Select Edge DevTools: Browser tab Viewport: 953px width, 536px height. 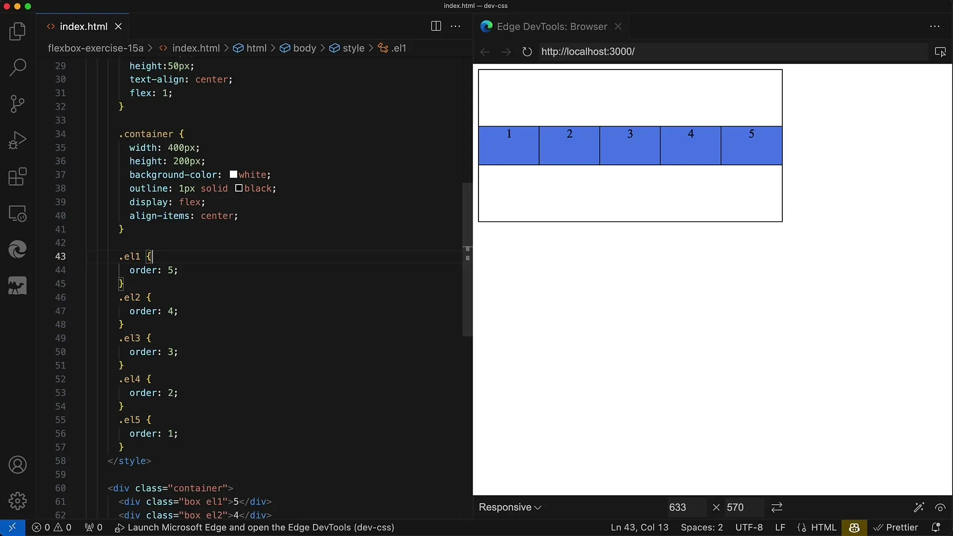[551, 26]
